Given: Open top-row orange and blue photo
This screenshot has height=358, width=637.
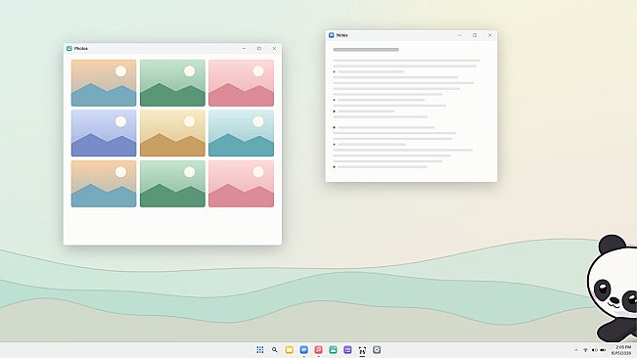Looking at the screenshot, I should click(x=104, y=83).
